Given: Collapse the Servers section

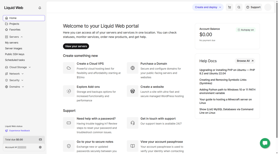Looking at the screenshot, I should 14,37.
